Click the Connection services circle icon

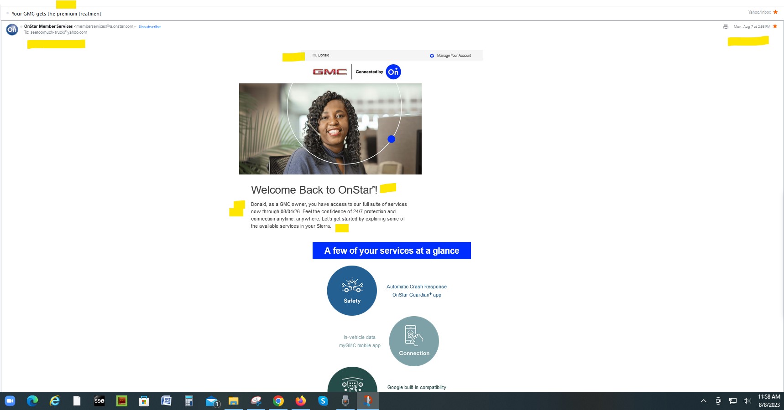tap(414, 341)
